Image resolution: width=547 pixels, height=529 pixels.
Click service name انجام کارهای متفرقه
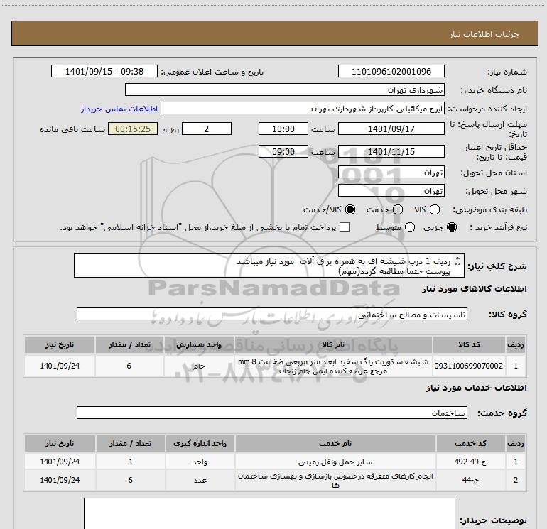(x=335, y=480)
